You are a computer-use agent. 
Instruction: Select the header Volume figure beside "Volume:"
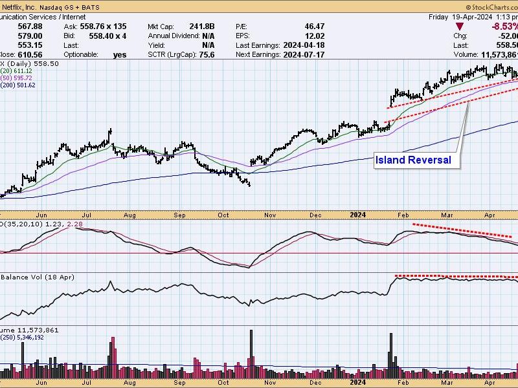pyautogui.click(x=499, y=55)
